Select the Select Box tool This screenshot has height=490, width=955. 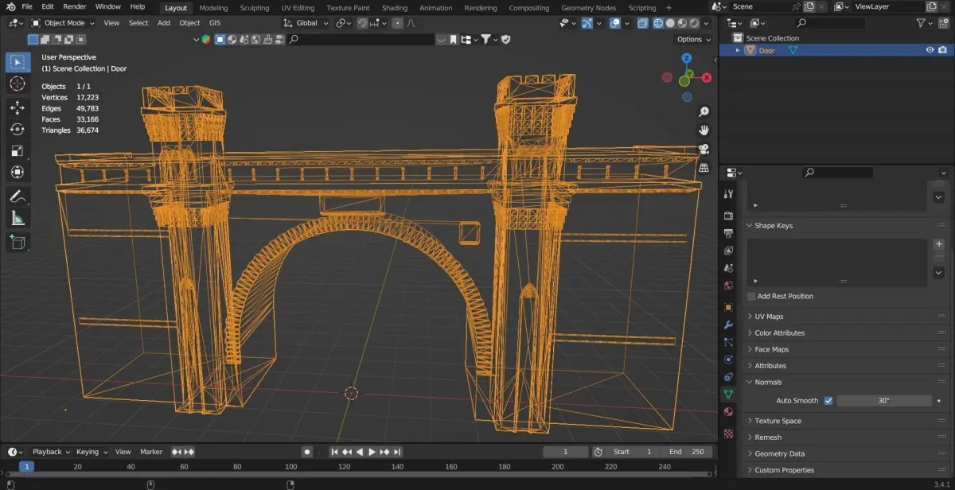pyautogui.click(x=17, y=62)
